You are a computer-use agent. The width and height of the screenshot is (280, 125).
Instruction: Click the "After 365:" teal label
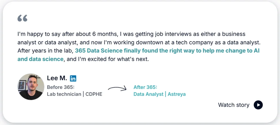click(x=145, y=87)
